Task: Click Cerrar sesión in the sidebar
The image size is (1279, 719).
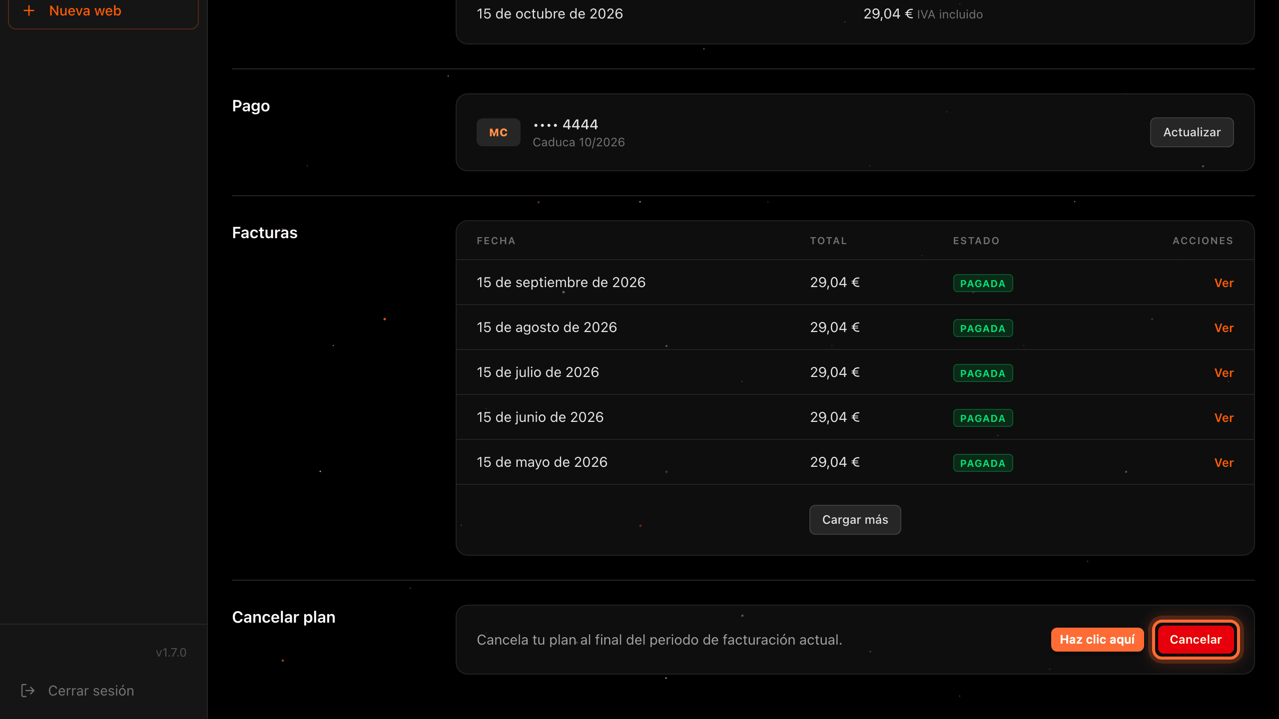Action: [x=91, y=691]
